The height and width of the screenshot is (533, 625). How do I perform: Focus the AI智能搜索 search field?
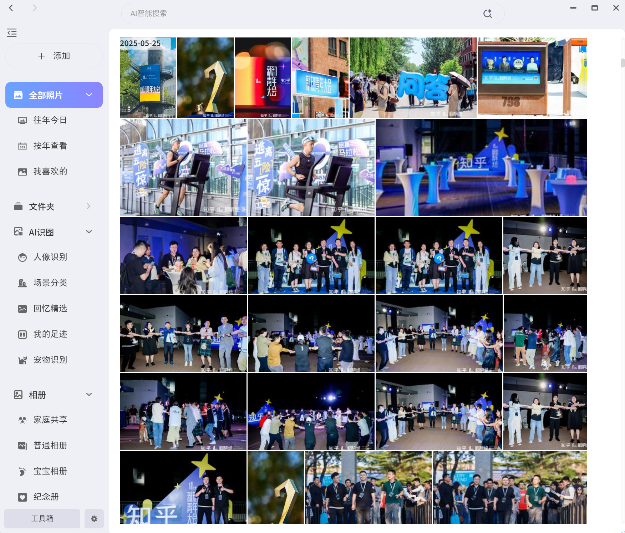312,14
